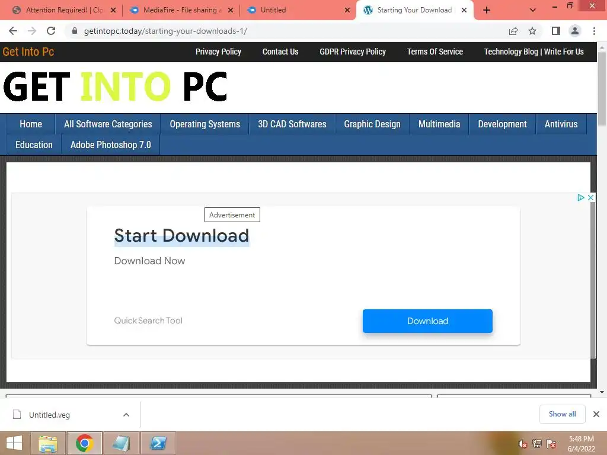607x455 pixels.
Task: Open the 3D CAD Softwares category
Action: pos(292,124)
